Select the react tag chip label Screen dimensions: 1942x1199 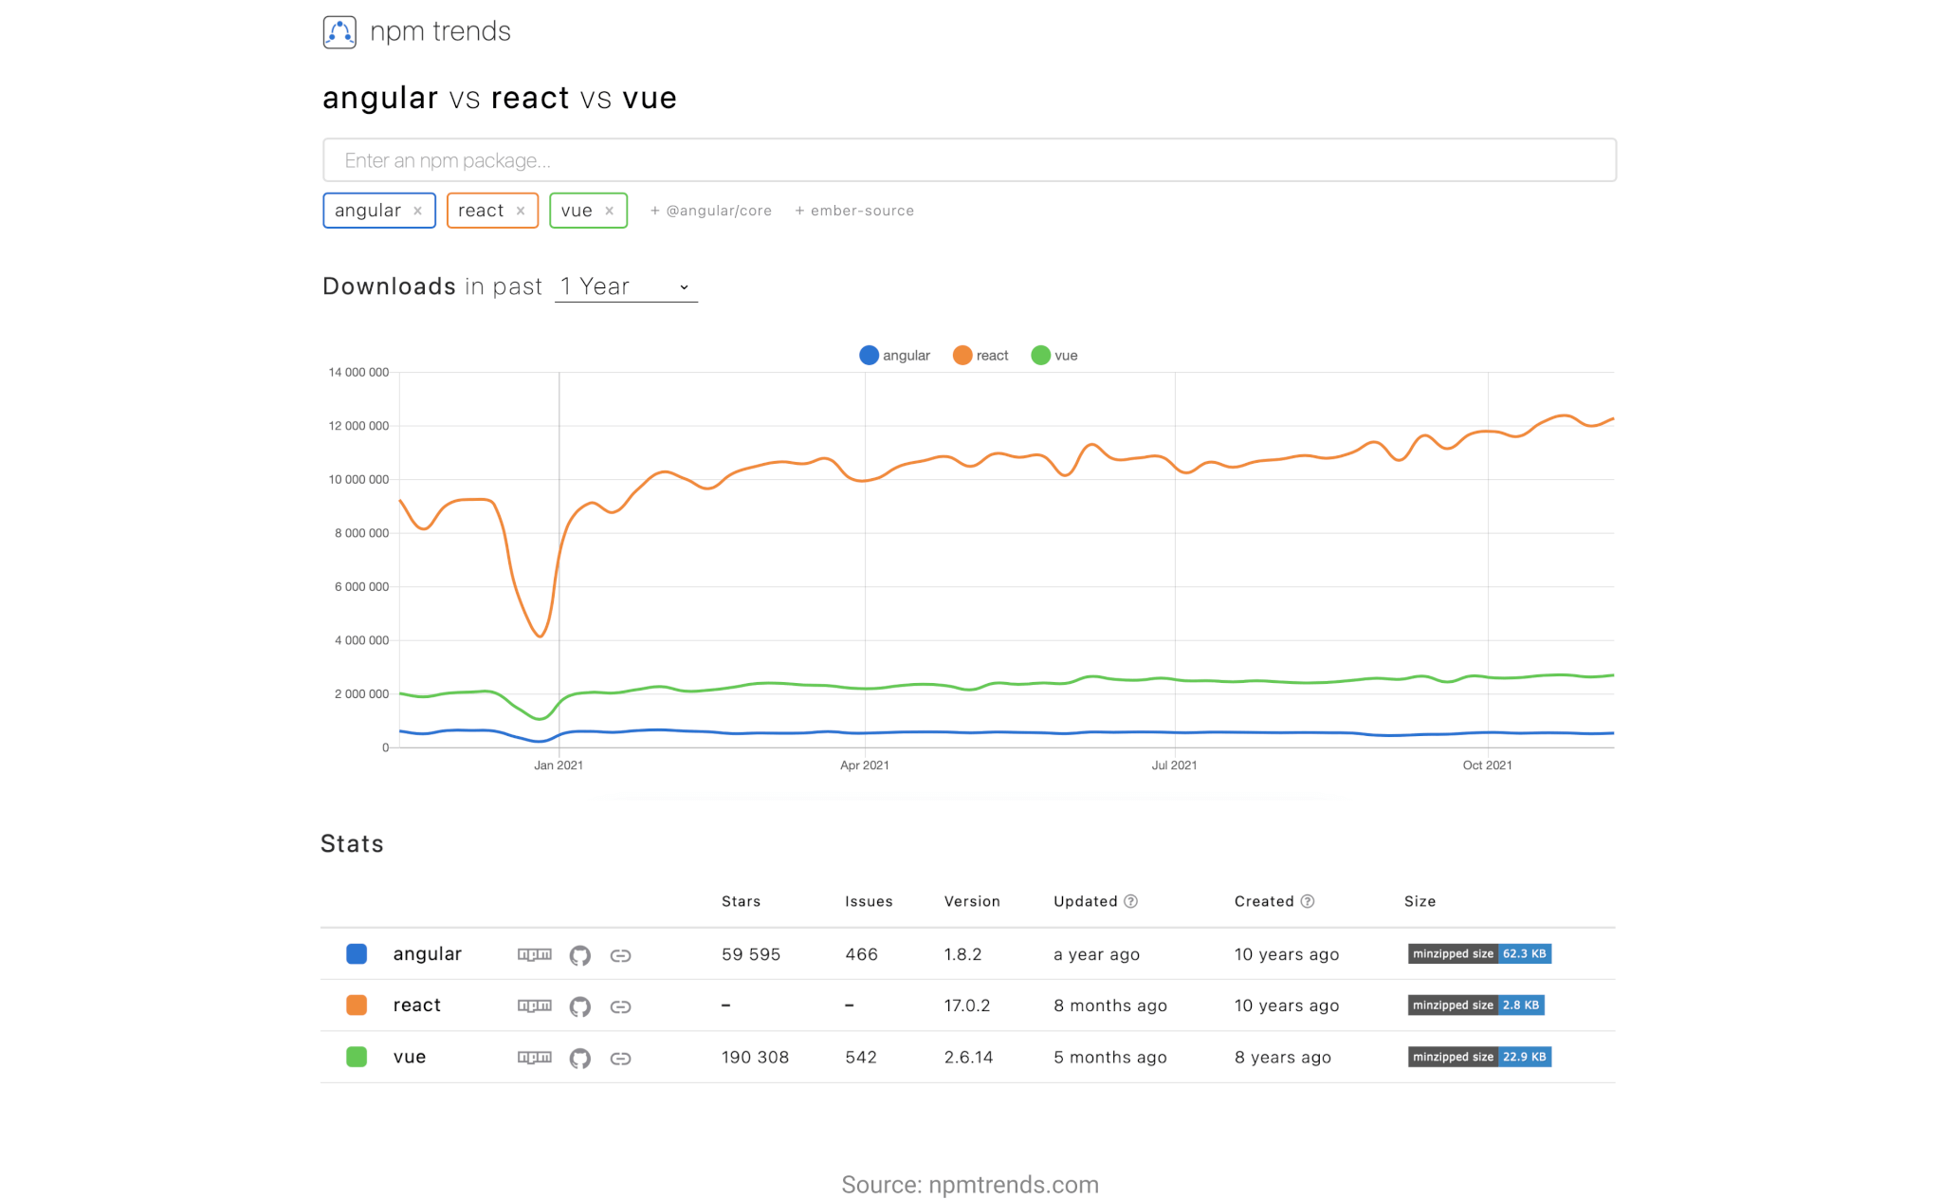[481, 211]
